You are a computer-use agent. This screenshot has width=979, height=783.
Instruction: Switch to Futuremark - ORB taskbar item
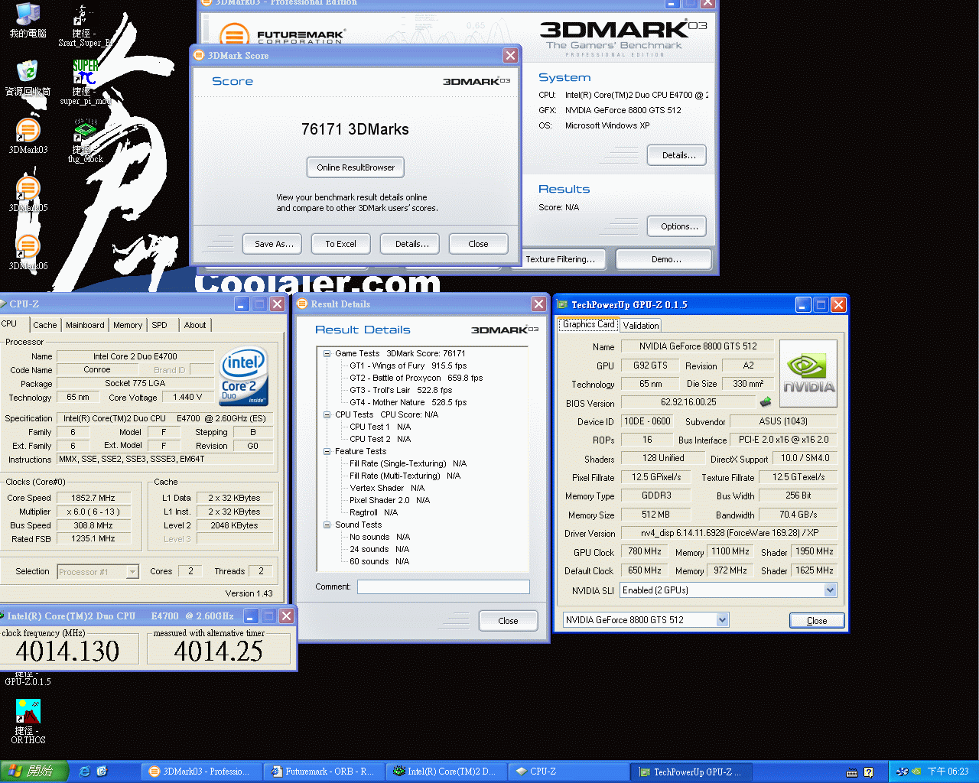[325, 772]
